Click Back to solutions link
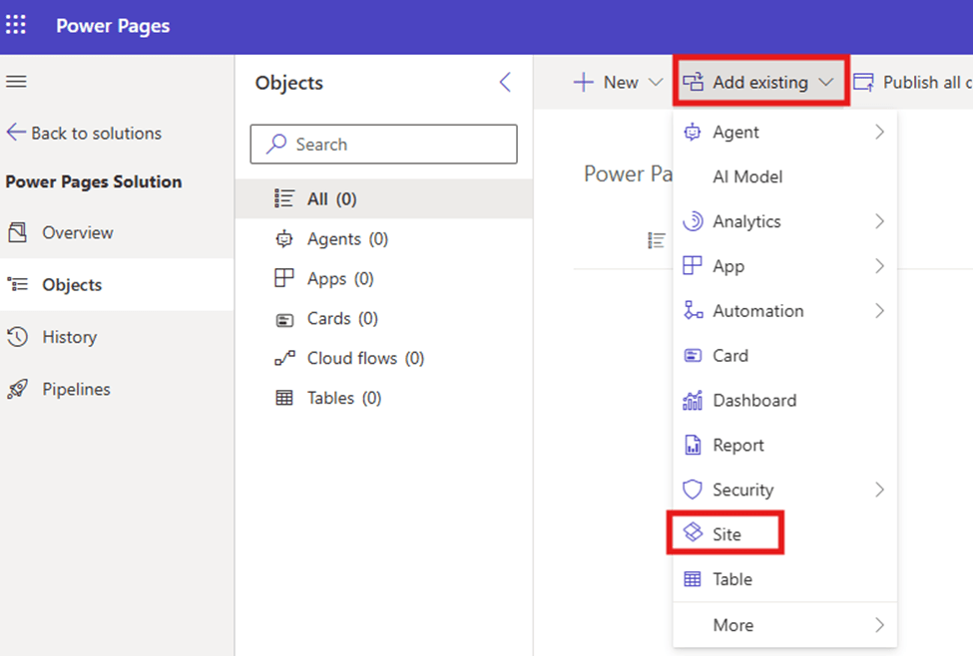 click(84, 134)
